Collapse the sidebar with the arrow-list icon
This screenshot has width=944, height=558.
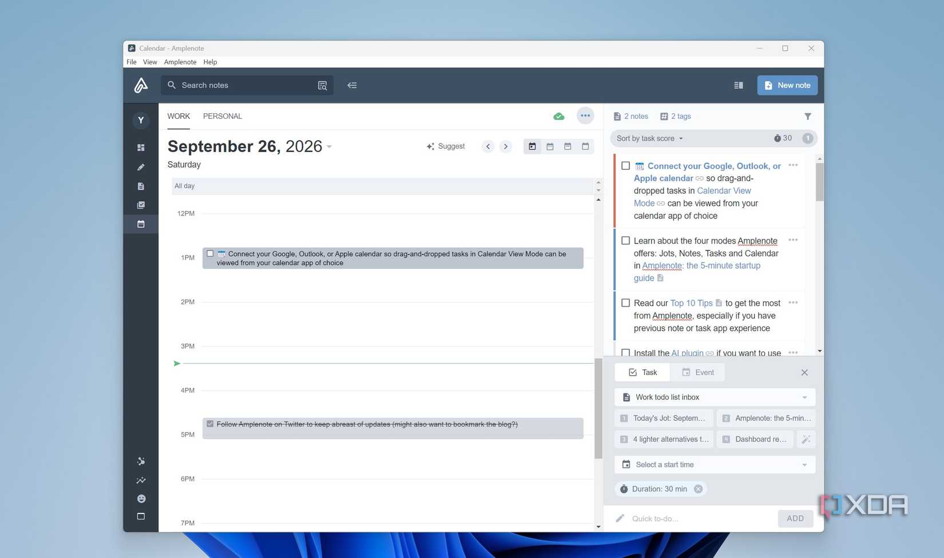(x=352, y=85)
